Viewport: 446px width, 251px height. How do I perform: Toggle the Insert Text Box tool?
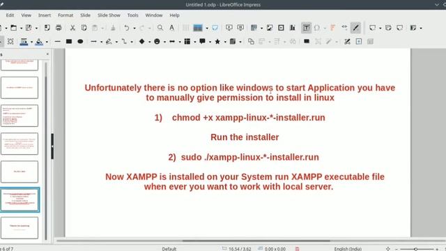click(307, 28)
